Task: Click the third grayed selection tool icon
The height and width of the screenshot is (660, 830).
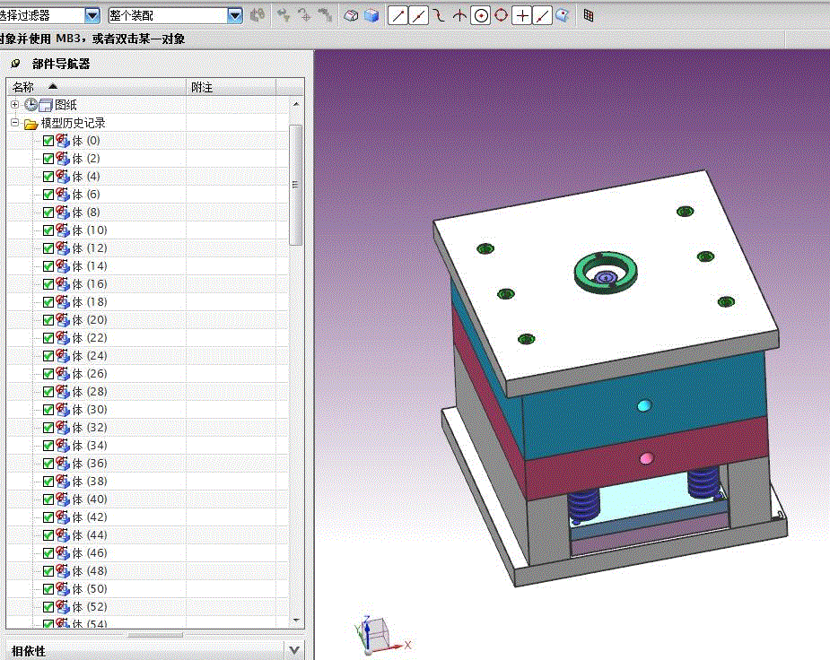Action: click(326, 15)
